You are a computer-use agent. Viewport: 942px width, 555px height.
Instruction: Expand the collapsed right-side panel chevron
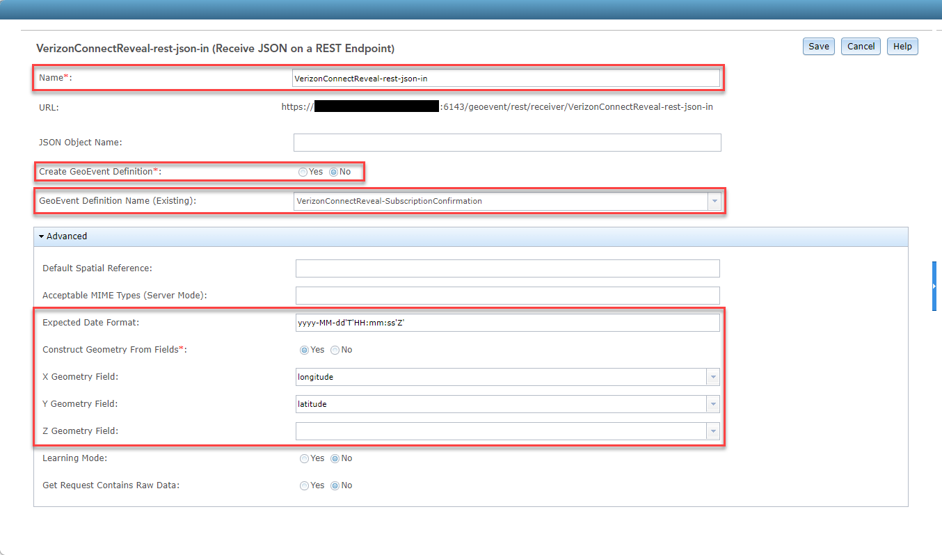click(x=934, y=286)
